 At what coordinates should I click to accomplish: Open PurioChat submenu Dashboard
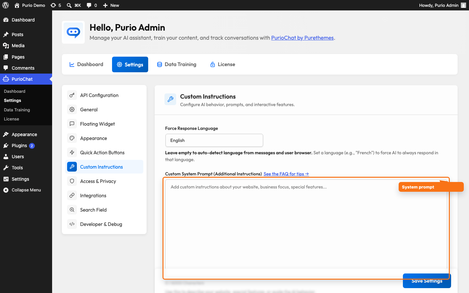point(15,91)
